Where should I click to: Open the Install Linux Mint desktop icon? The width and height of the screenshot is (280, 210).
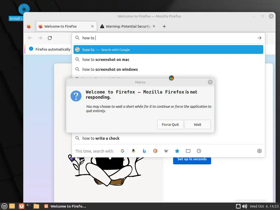[x=24, y=9]
